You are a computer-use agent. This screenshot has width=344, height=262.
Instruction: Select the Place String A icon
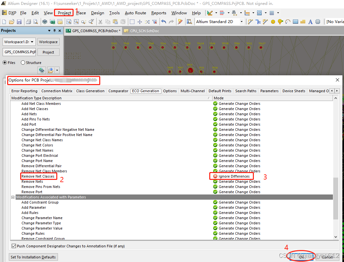(310, 22)
